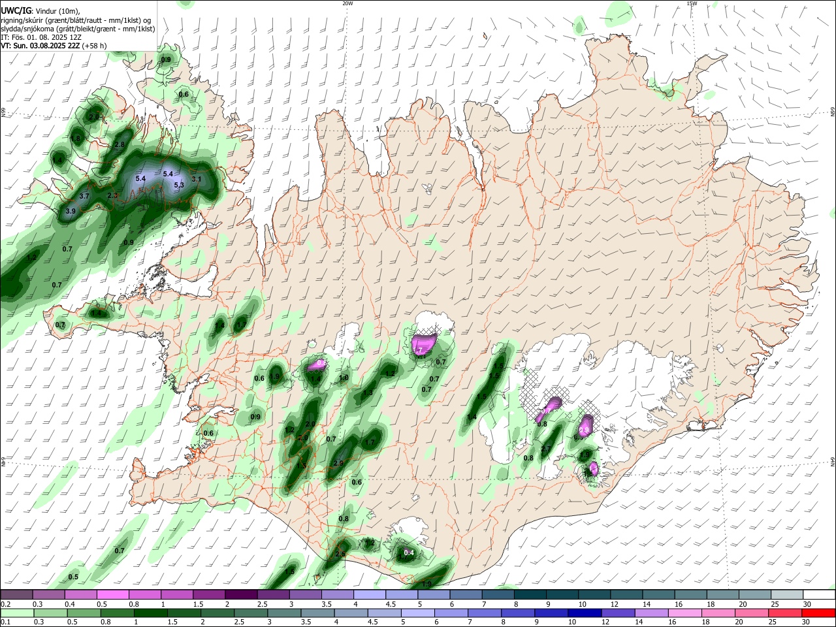
Task: Click the mauve 0.2 swatch starting the snow scale
Action: [x=16, y=594]
